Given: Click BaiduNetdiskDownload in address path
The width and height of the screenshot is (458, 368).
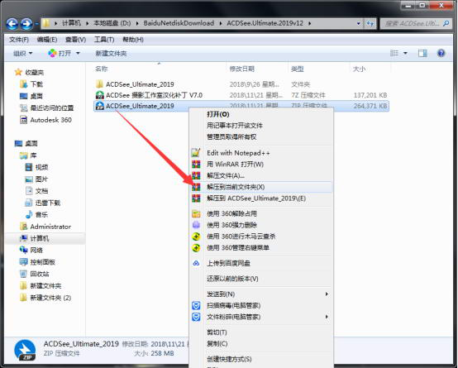Looking at the screenshot, I should click(x=179, y=23).
